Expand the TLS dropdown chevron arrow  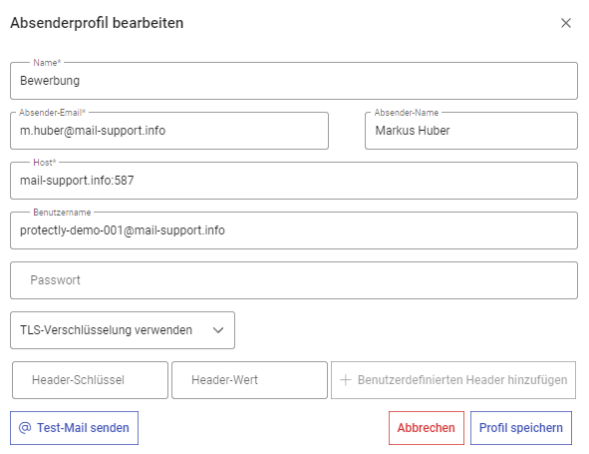pos(218,330)
